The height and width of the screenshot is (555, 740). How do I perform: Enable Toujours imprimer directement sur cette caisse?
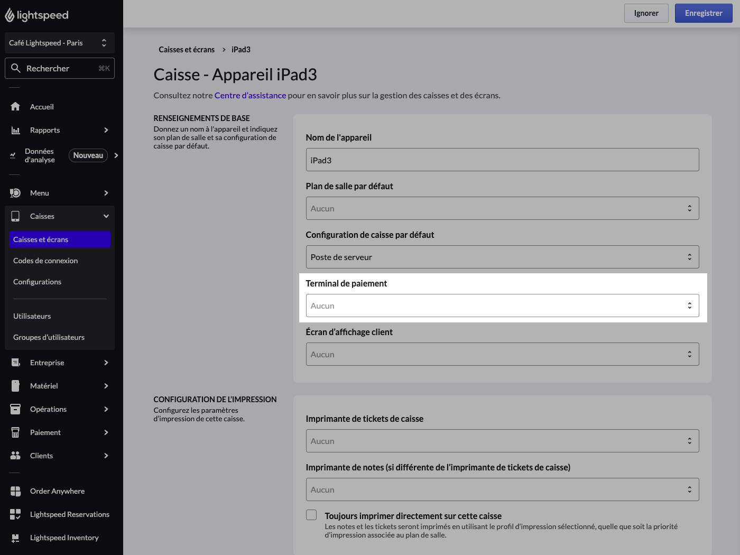point(311,515)
